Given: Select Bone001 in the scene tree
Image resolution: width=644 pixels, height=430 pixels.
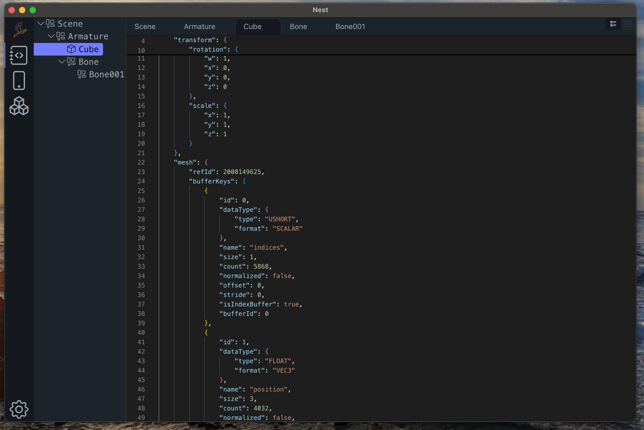Looking at the screenshot, I should [x=106, y=74].
